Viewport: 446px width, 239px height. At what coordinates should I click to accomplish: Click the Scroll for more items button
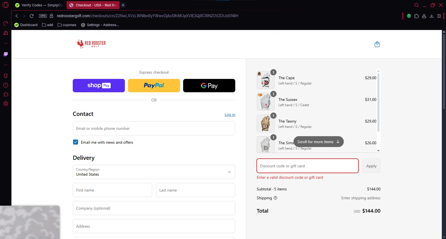(x=318, y=142)
